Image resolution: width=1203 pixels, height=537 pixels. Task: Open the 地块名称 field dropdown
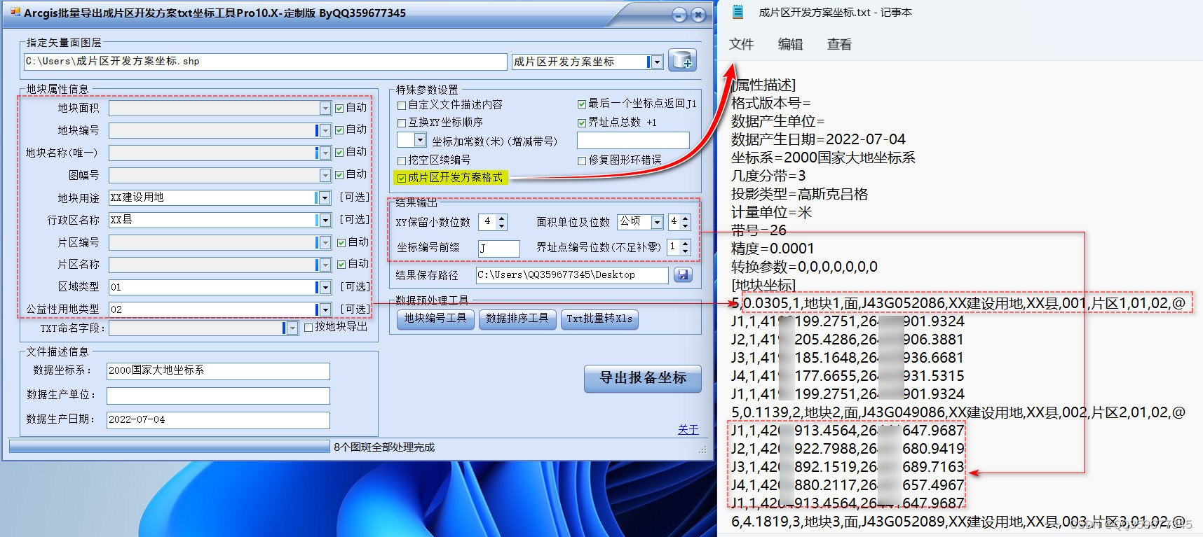(x=325, y=153)
